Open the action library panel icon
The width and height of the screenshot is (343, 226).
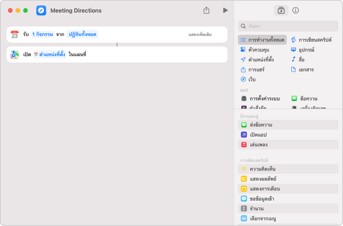[x=281, y=11]
